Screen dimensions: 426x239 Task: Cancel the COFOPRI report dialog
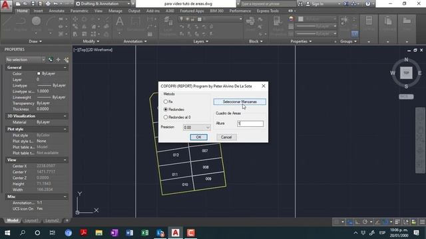[x=226, y=137]
